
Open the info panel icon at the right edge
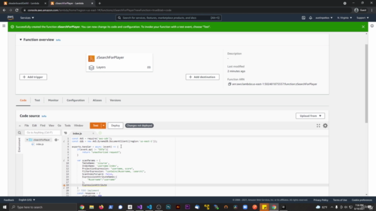372,26
